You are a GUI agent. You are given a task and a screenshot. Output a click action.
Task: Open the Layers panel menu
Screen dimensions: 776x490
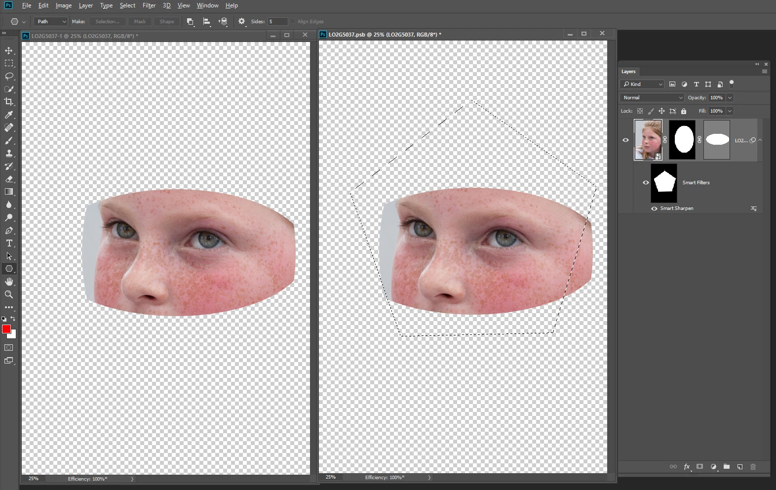(764, 72)
